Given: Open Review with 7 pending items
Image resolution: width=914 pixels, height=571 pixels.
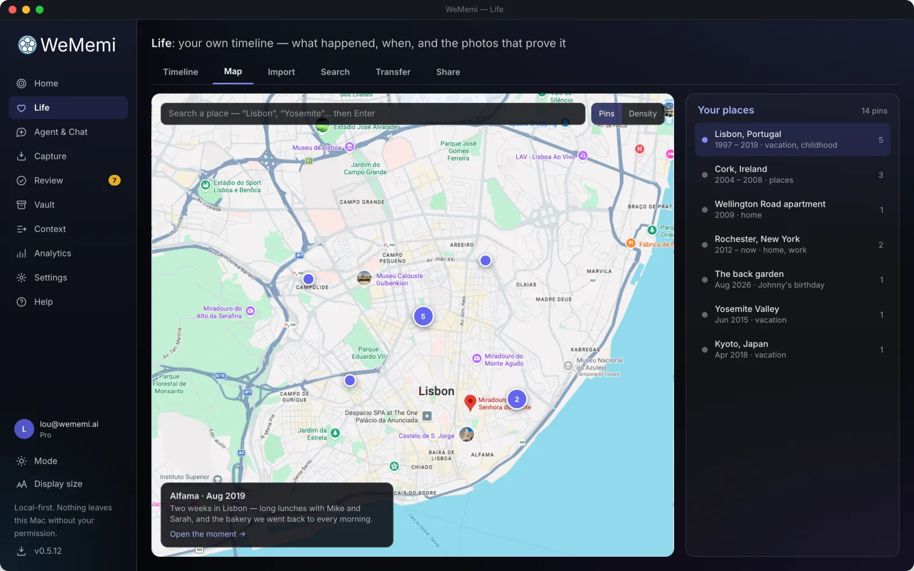Looking at the screenshot, I should pyautogui.click(x=68, y=180).
